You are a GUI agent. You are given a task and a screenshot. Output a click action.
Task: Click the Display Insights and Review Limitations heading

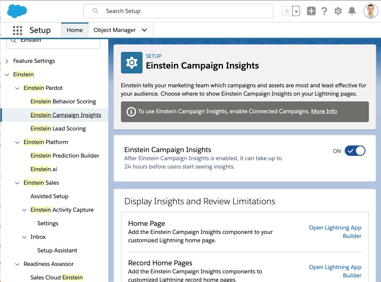[200, 201]
